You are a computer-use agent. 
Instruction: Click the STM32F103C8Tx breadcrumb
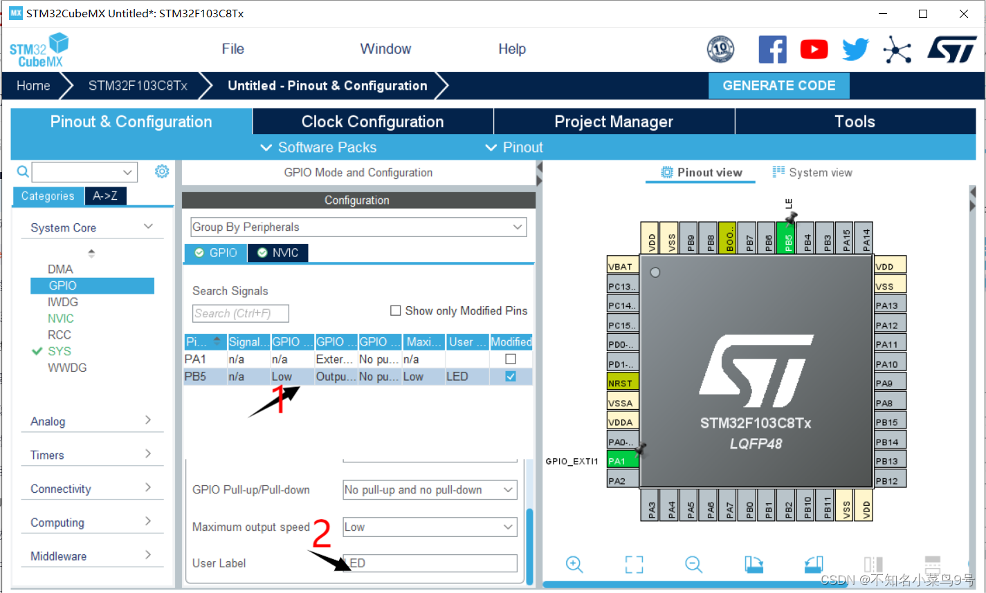(x=138, y=86)
